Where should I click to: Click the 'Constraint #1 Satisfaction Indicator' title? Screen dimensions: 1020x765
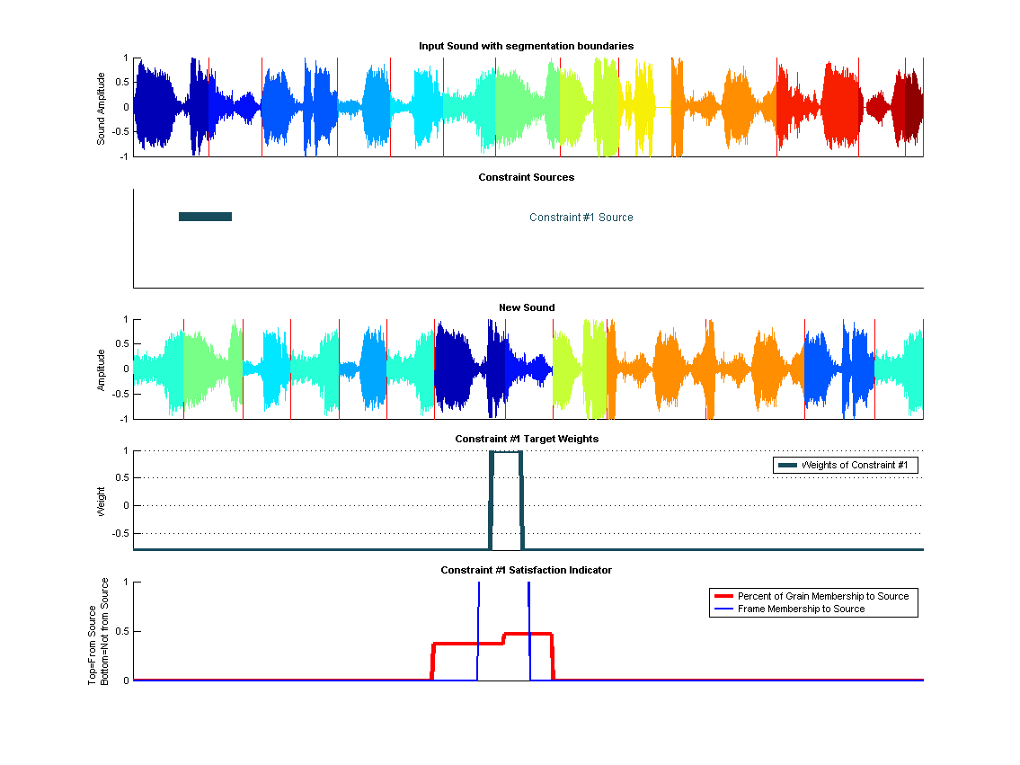(x=526, y=570)
